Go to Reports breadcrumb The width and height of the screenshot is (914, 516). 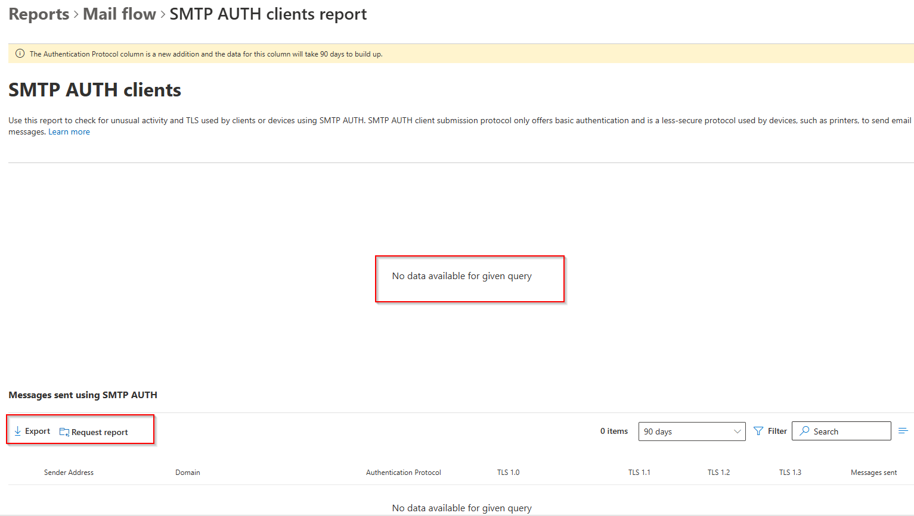click(x=39, y=14)
